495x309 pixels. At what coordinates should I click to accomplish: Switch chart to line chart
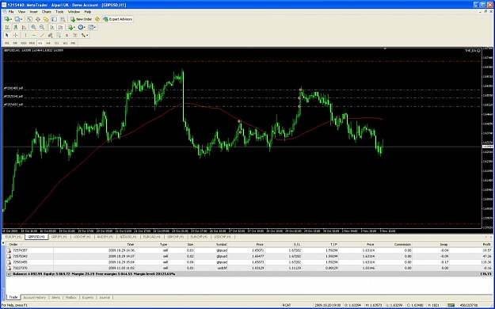[24, 27]
